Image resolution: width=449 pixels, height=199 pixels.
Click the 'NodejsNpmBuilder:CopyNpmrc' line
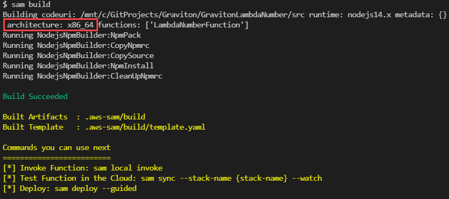76,46
